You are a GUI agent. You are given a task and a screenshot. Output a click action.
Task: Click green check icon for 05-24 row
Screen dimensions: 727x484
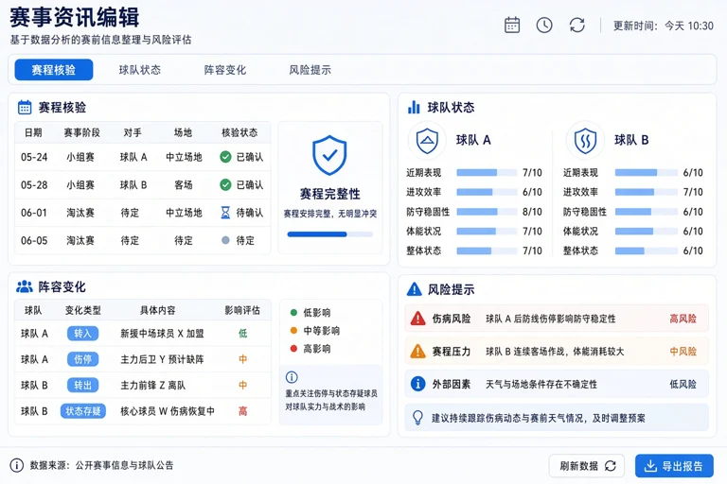click(x=225, y=157)
